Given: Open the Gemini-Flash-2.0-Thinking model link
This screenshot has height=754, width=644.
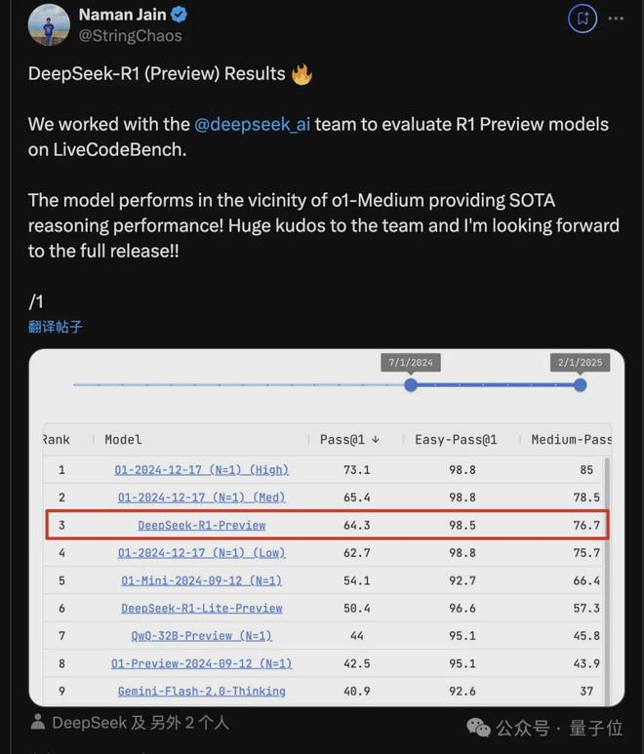Looking at the screenshot, I should 202,691.
